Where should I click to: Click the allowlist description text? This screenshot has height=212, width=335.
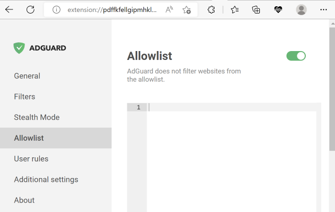coord(184,75)
